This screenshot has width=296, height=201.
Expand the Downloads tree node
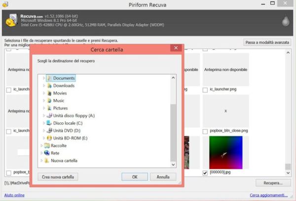click(x=44, y=85)
